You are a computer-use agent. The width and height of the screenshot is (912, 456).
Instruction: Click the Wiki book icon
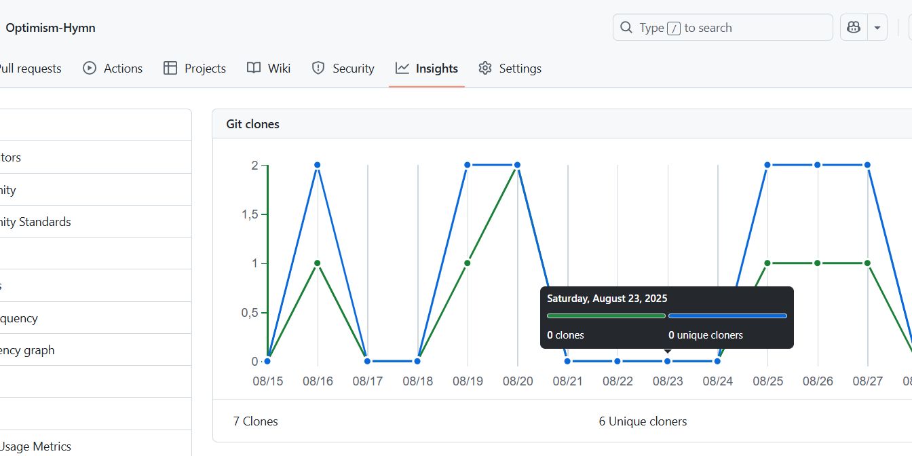pyautogui.click(x=254, y=68)
